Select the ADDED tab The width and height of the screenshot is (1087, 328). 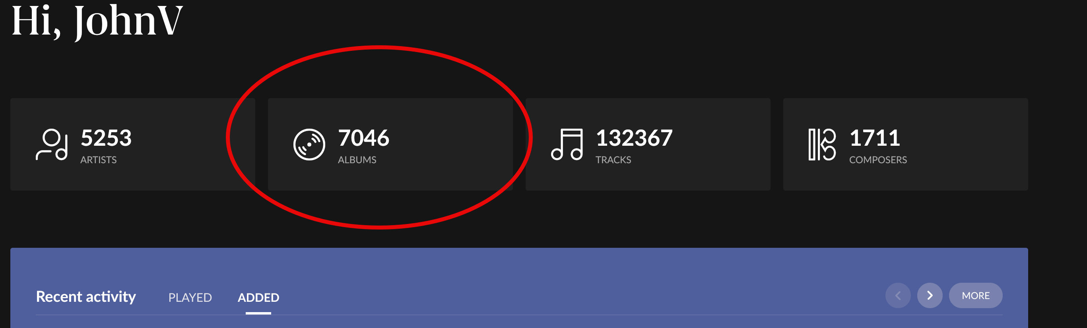pos(258,298)
